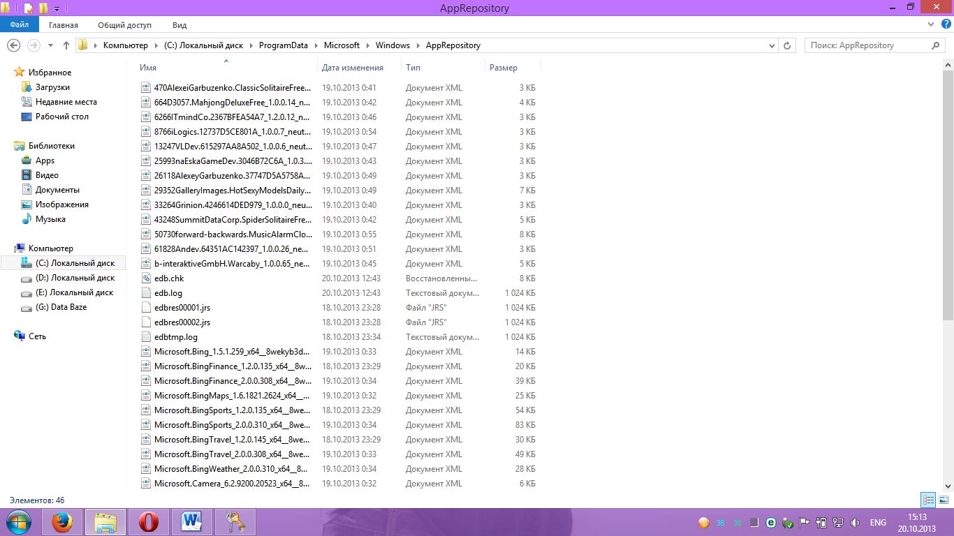Select (D:) Локальный диск in sidebar
Image resolution: width=954 pixels, height=536 pixels.
75,278
